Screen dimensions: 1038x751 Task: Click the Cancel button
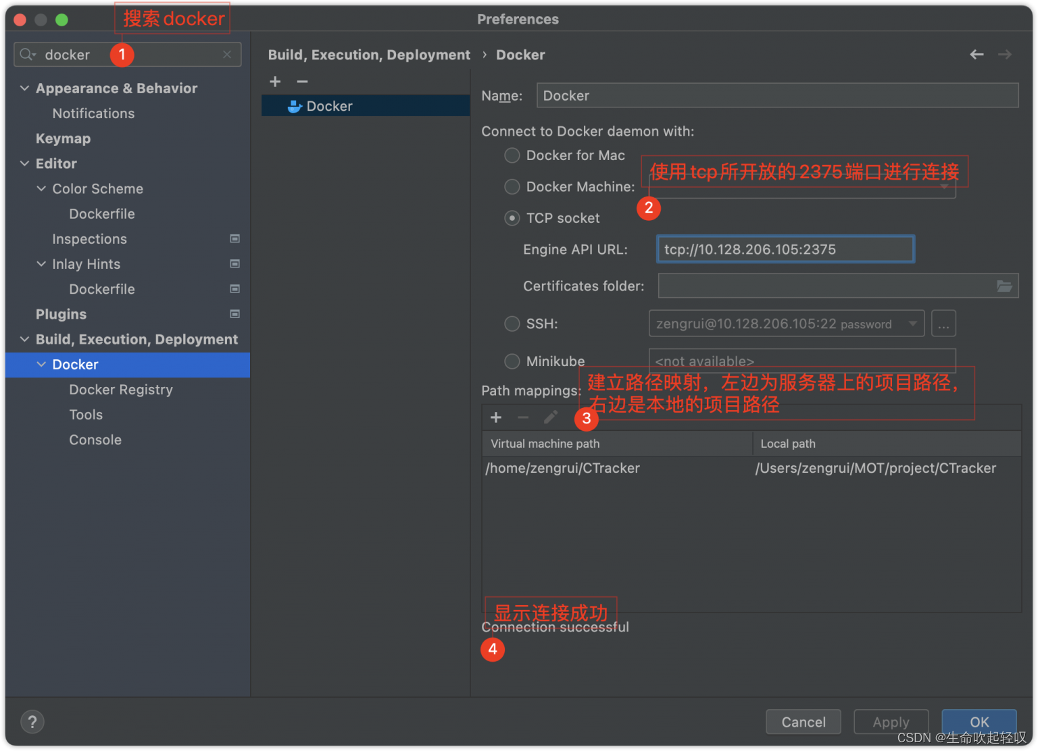point(804,722)
